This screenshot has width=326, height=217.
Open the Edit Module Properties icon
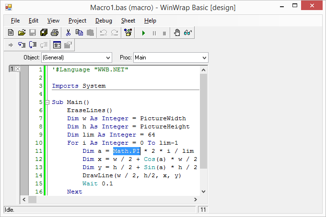57,45
